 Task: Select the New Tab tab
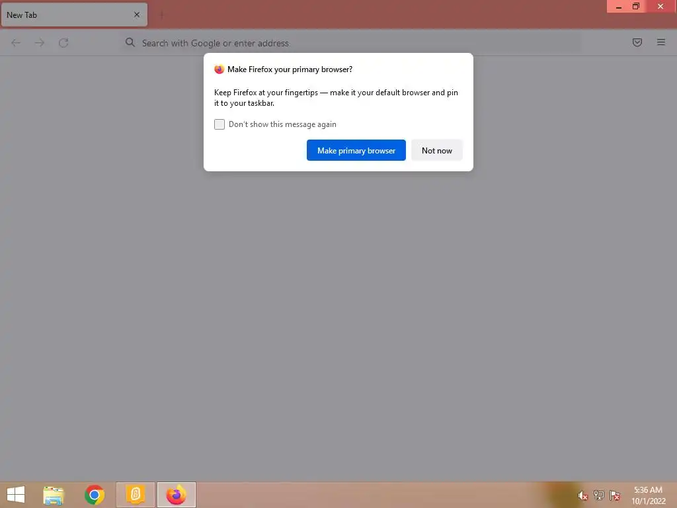click(x=74, y=15)
